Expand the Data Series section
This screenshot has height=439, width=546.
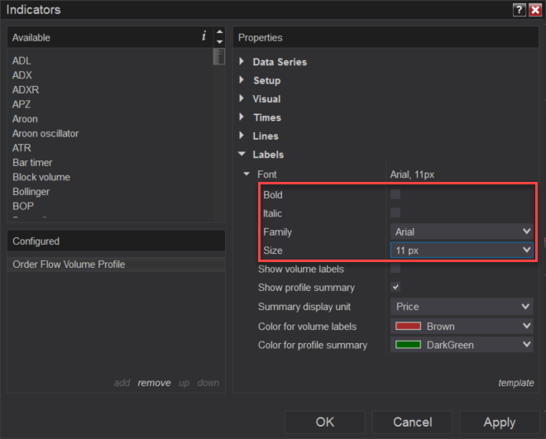(242, 62)
